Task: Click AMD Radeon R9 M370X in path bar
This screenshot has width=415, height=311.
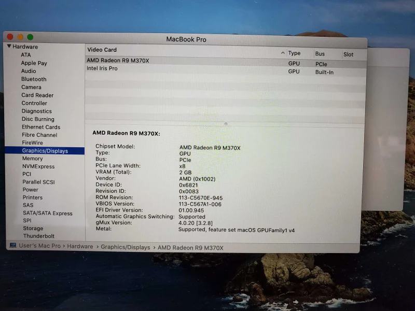Action: (x=190, y=248)
